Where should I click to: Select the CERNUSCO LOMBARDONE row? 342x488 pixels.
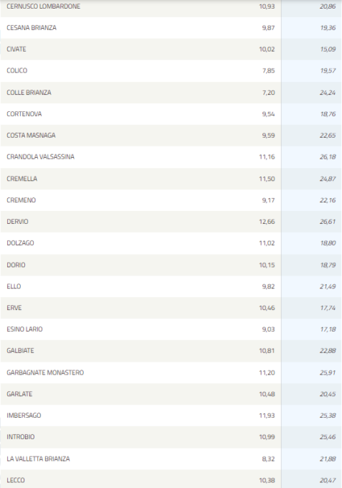click(171, 6)
